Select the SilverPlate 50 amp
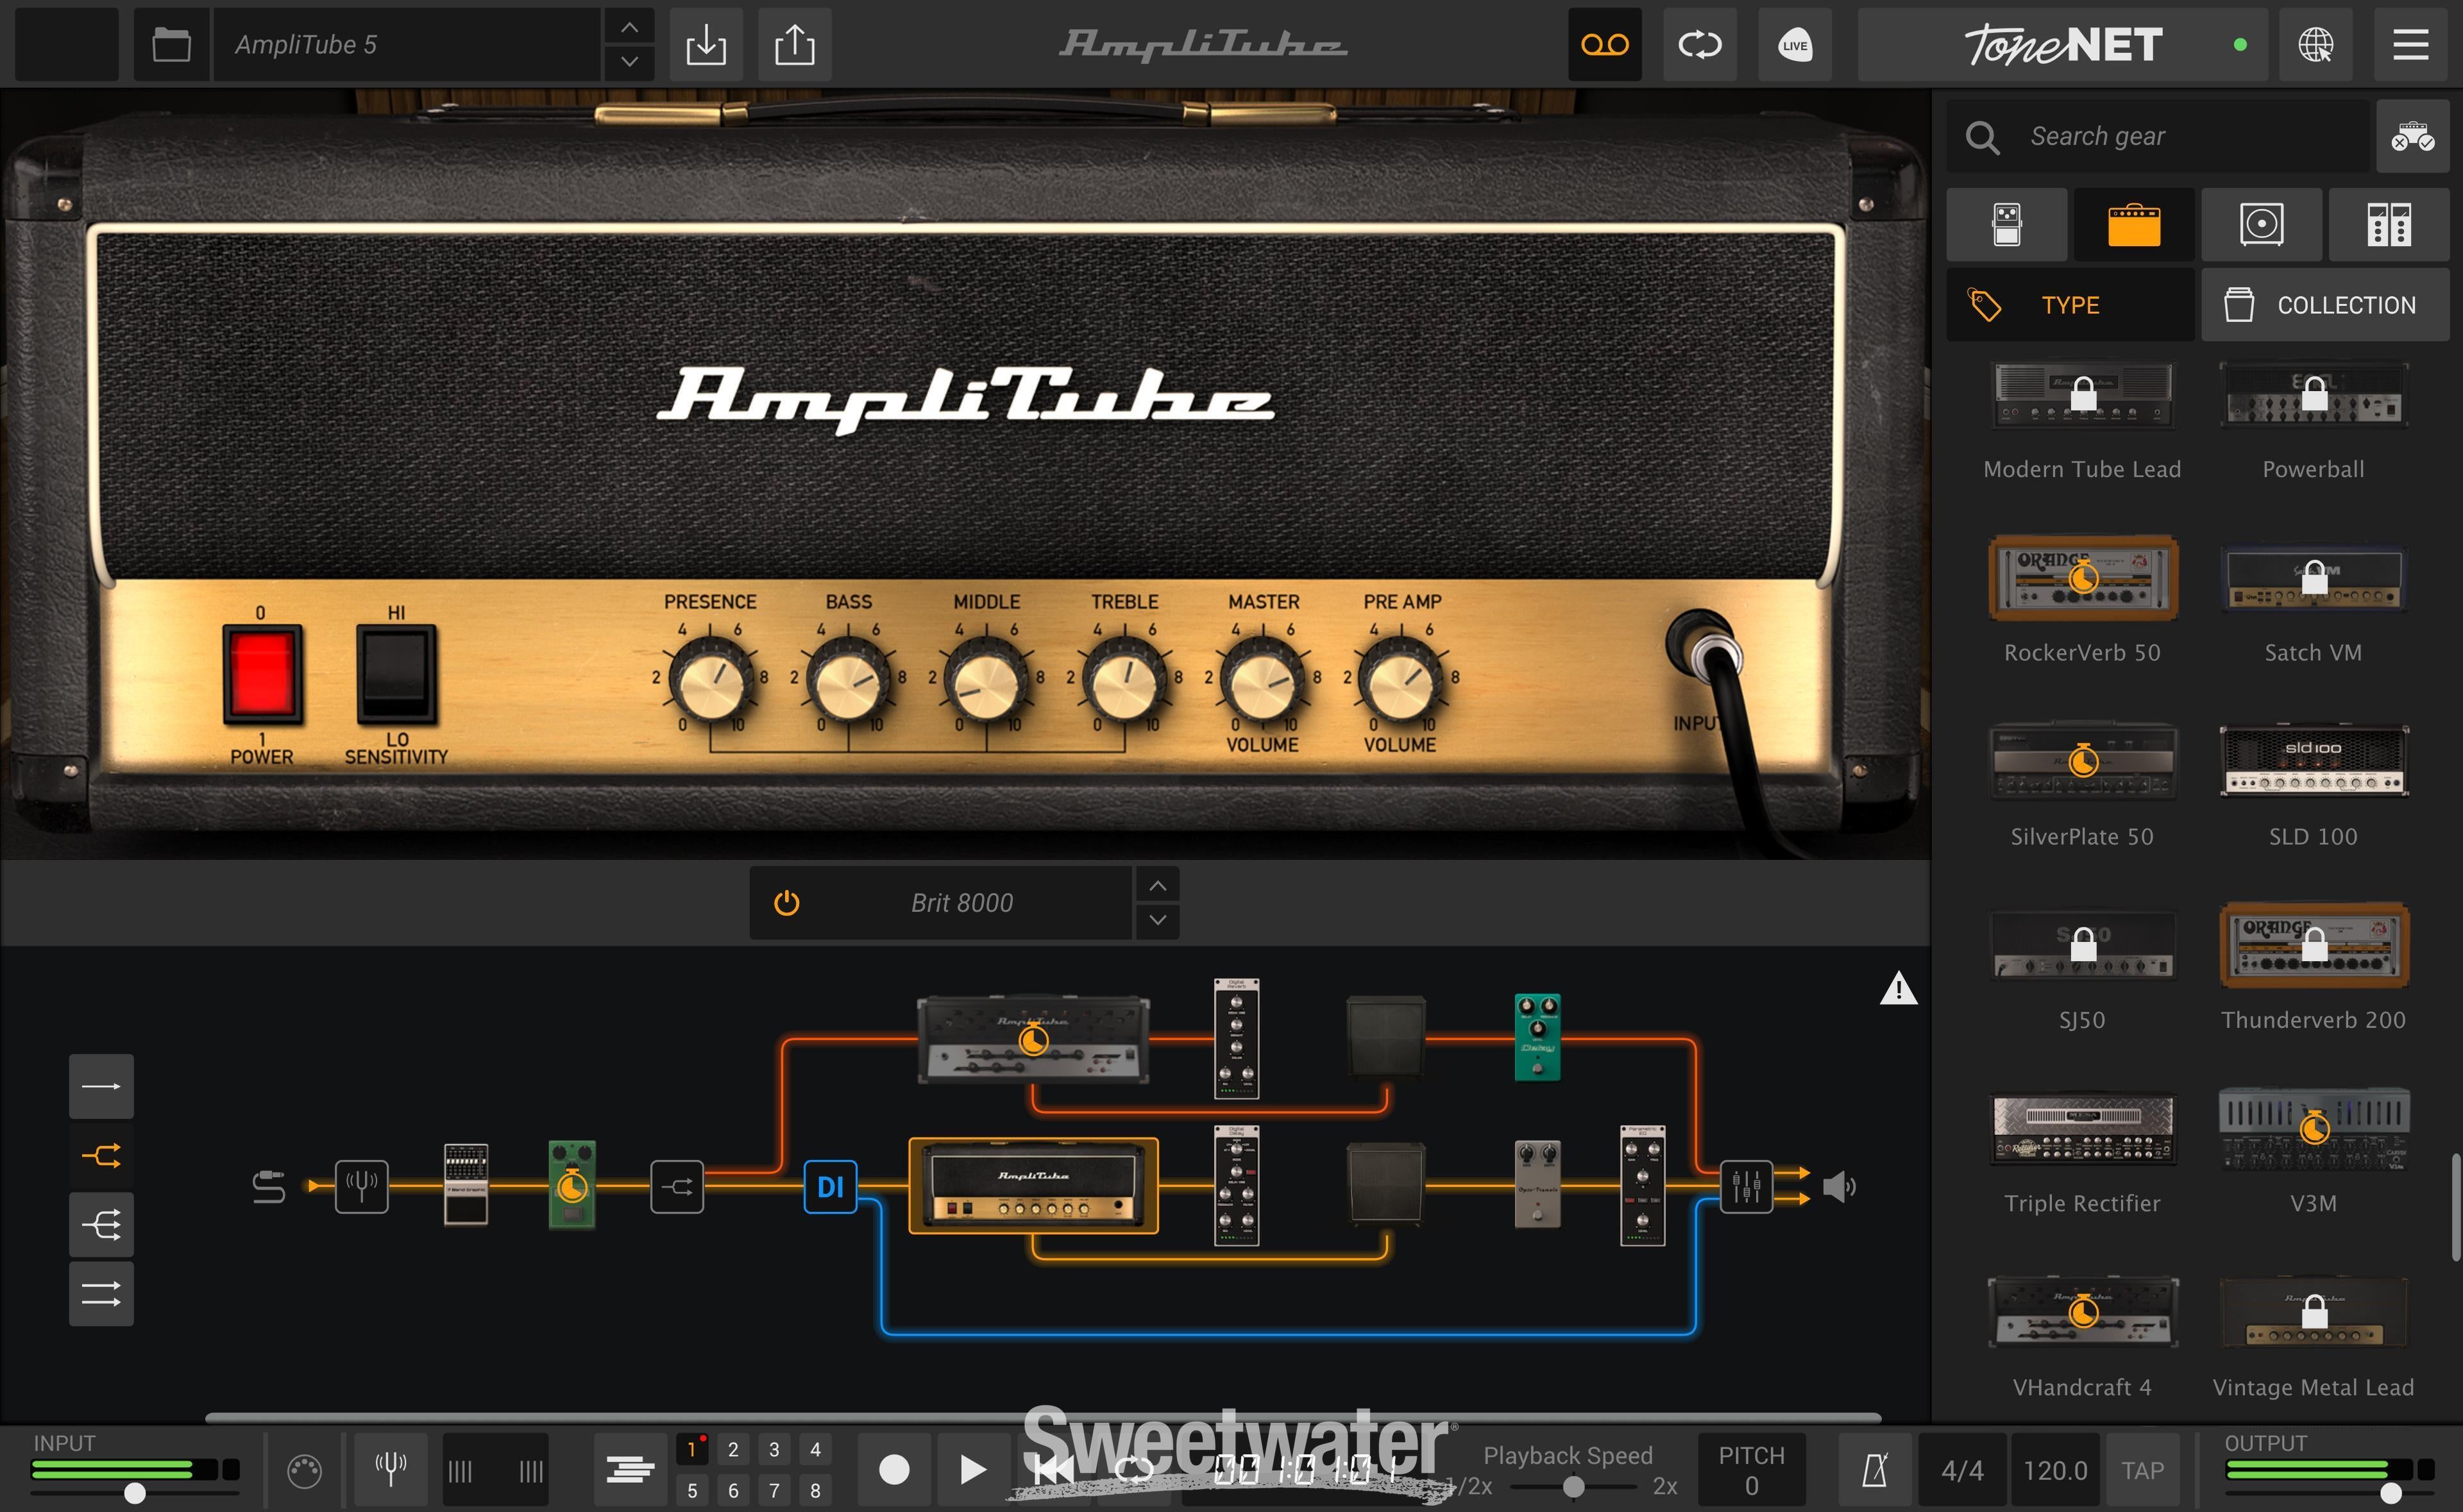This screenshot has width=2463, height=1512. pos(2082,761)
